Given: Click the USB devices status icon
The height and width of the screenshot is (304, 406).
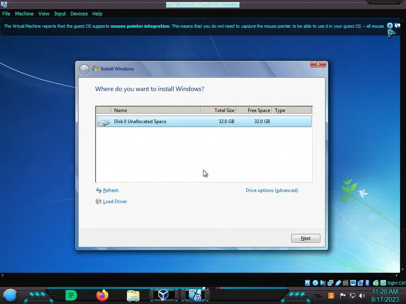Looking at the screenshot, I should click(x=338, y=283).
